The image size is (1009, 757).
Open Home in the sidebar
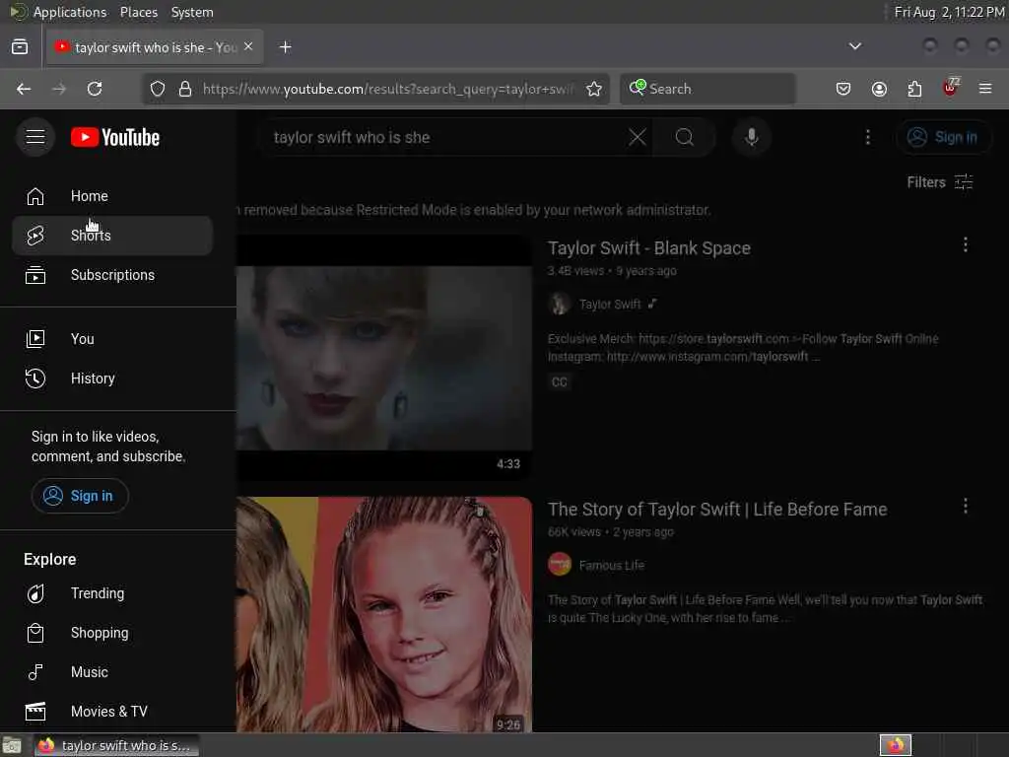coord(112,196)
